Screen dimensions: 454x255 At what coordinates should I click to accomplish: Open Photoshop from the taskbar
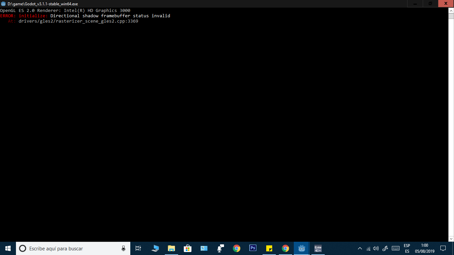point(253,248)
